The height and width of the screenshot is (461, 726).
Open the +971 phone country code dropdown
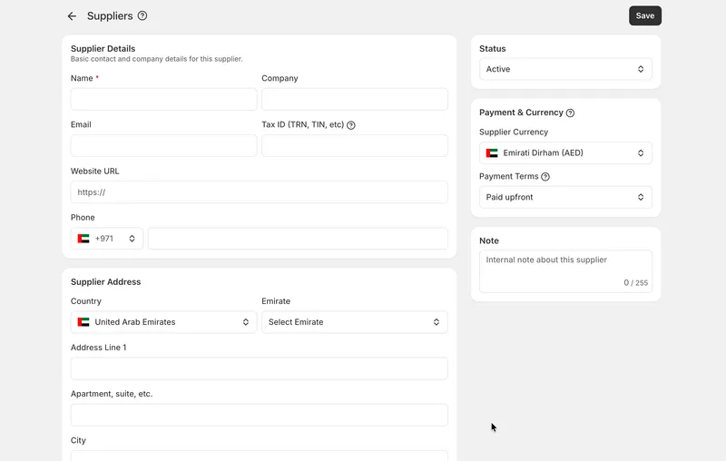coord(107,239)
